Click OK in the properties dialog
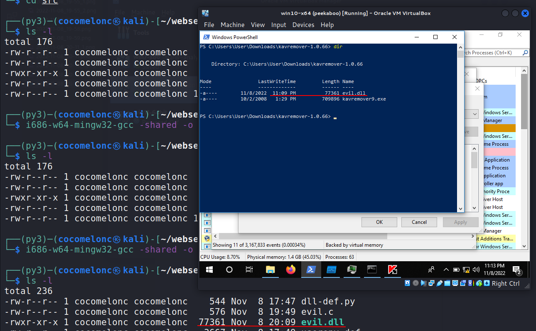 379,222
